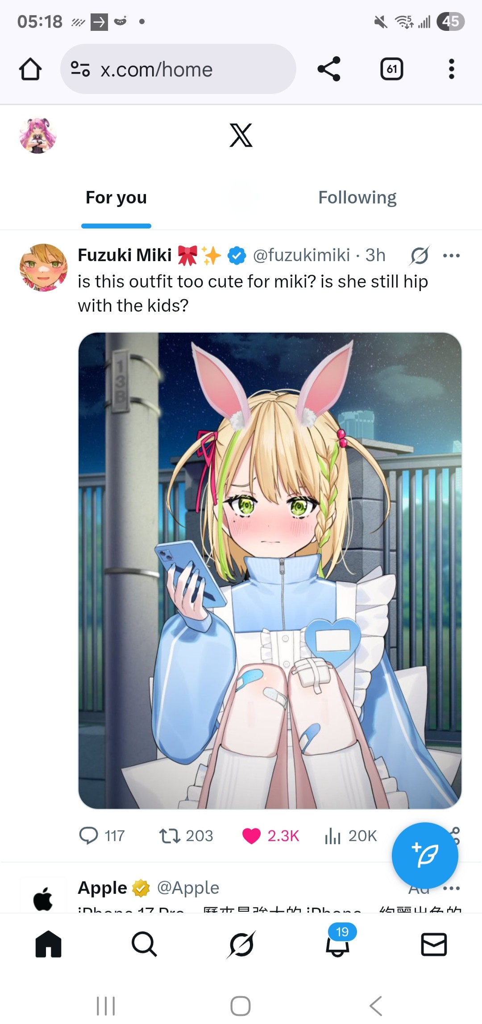Open more options on Fuzuki Miki post

[451, 256]
